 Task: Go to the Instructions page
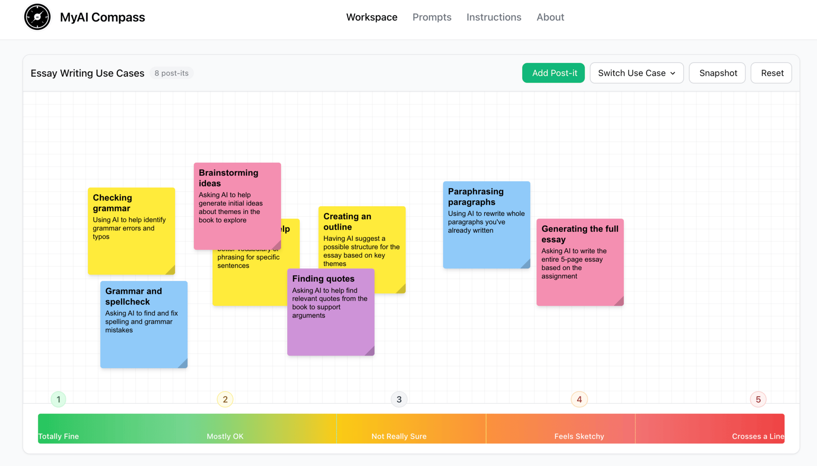(494, 17)
